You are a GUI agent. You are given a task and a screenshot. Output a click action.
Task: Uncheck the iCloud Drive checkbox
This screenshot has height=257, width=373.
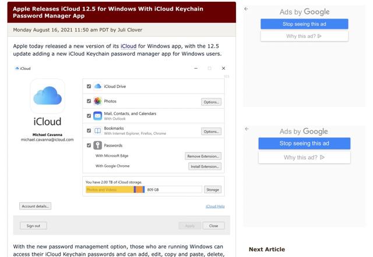point(89,87)
